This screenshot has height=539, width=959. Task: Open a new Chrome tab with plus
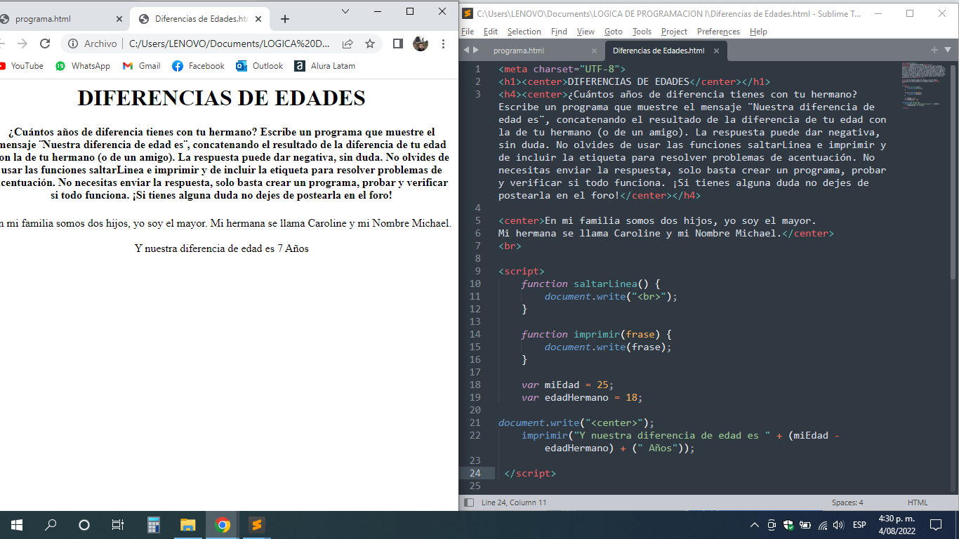click(x=284, y=19)
